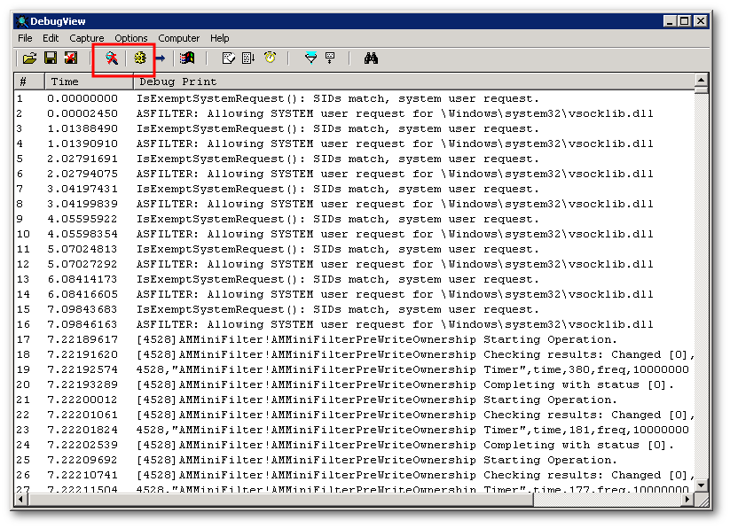Toggle Autoscroll in the toolbar
Viewport: 730px width, 528px height.
(249, 58)
